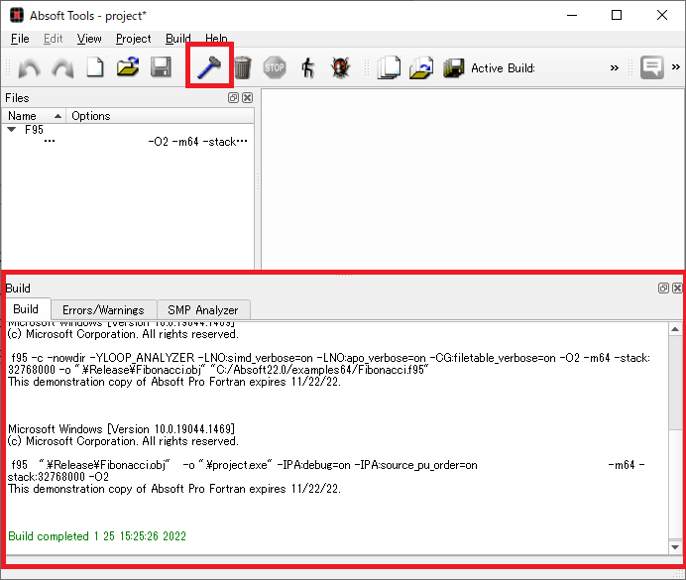Collapse the F95 tree node
686x580 pixels.
12,130
